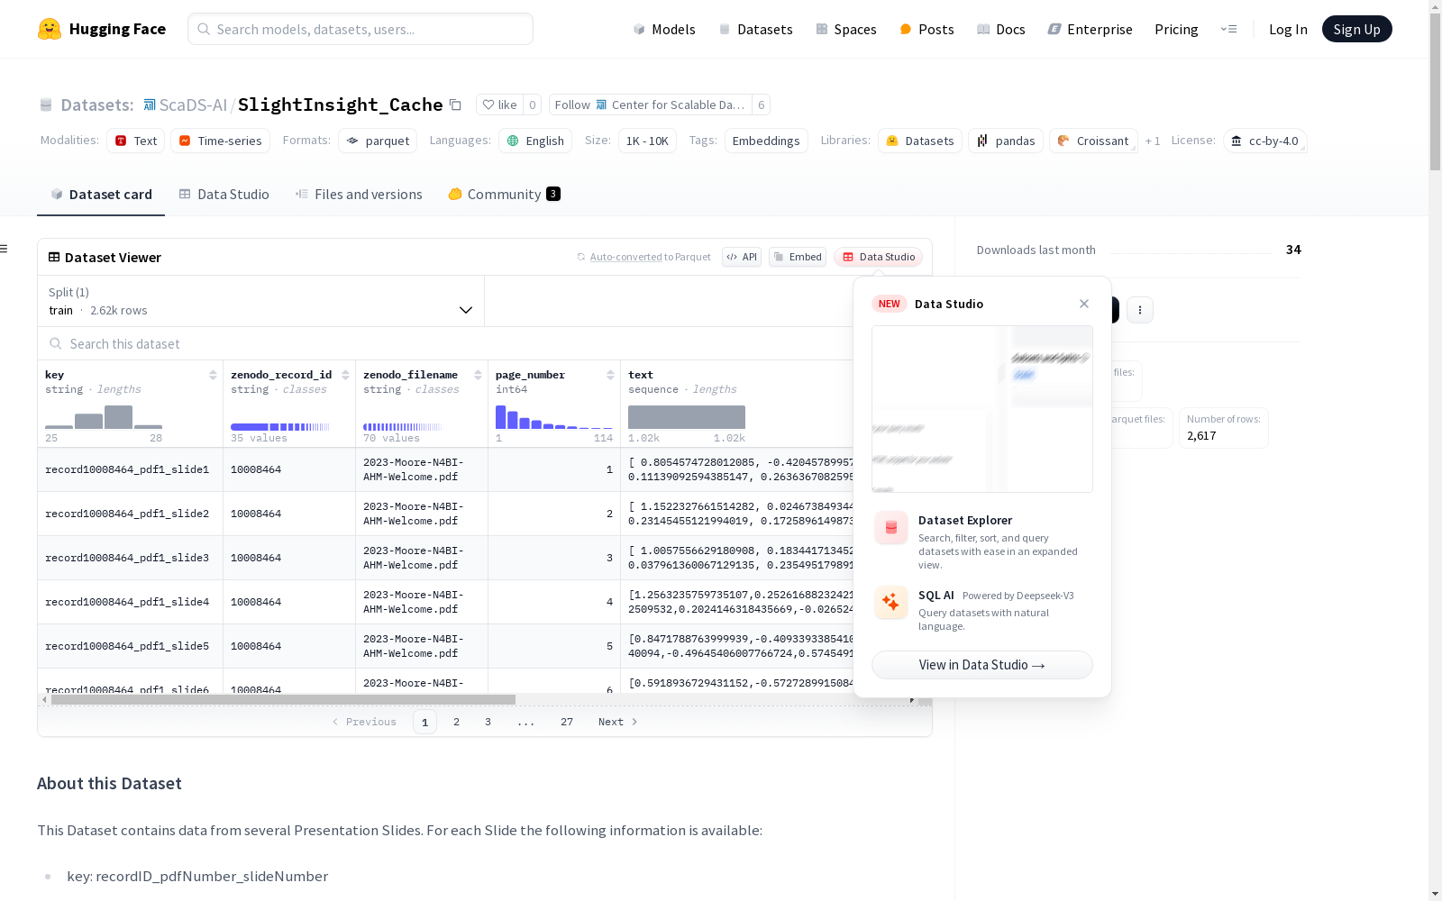1442x901 pixels.
Task: Sort by the zenodo_filename column
Action: 478,375
